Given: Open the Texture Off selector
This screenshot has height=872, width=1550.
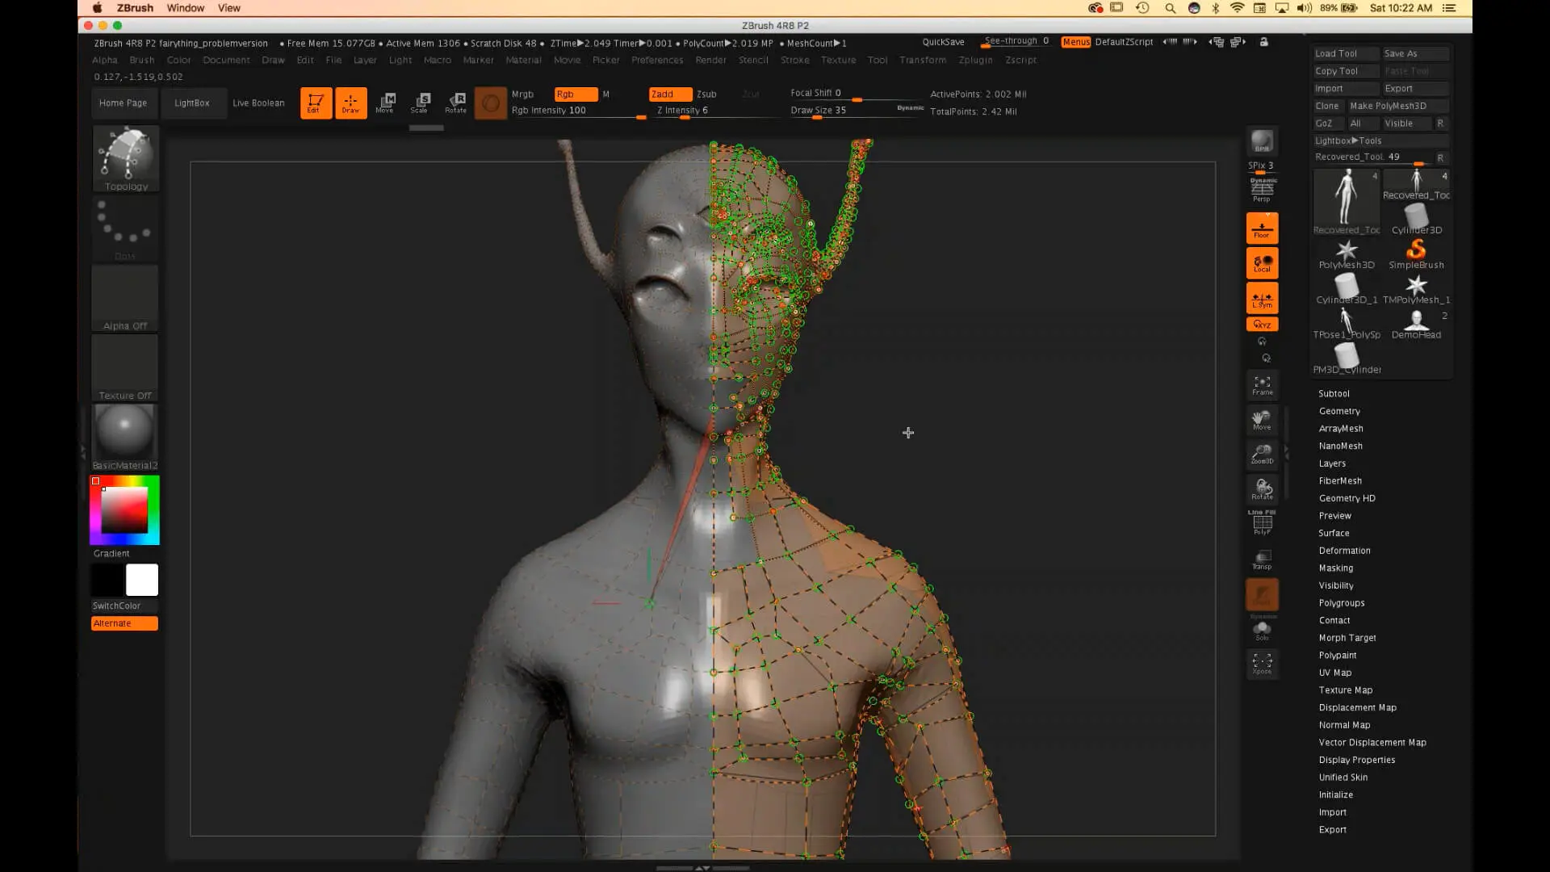Looking at the screenshot, I should (125, 367).
